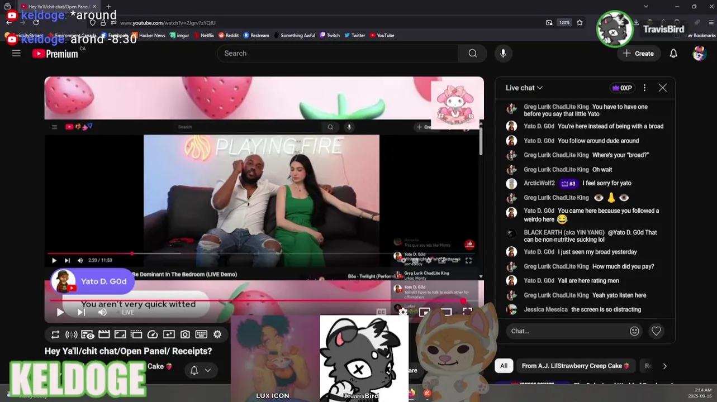Toggle loop in the enhancer toolbar
This screenshot has height=402, width=717.
point(55,334)
